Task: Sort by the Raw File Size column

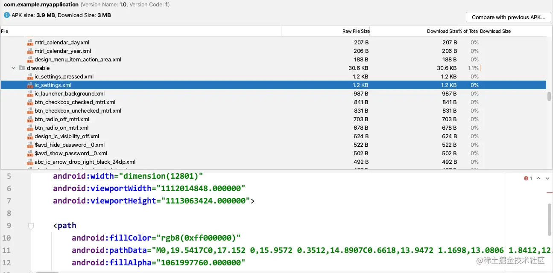Action: coord(326,31)
